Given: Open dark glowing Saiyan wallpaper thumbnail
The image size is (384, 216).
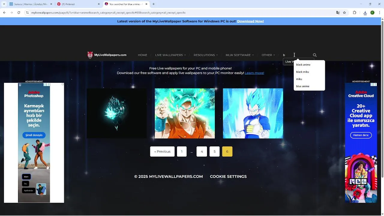Looking at the screenshot, I should (x=117, y=113).
